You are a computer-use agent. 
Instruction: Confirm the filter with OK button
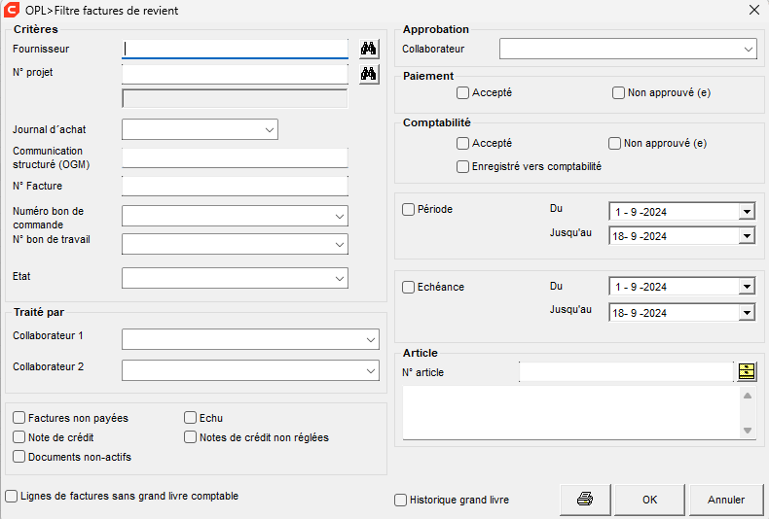click(x=650, y=500)
